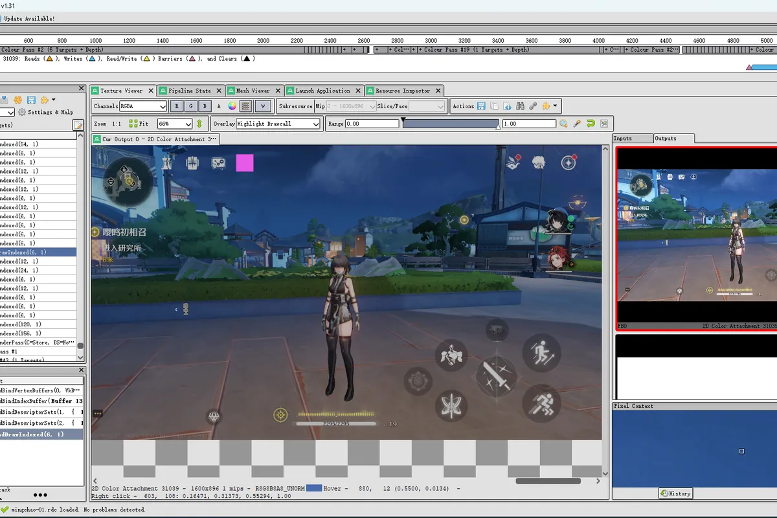Click binoculars locate resource icon
The height and width of the screenshot is (518, 777).
520,106
